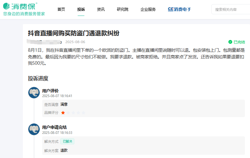Click the 消费保 logo
Viewport: 250px width, 158px height.
[x=20, y=6]
